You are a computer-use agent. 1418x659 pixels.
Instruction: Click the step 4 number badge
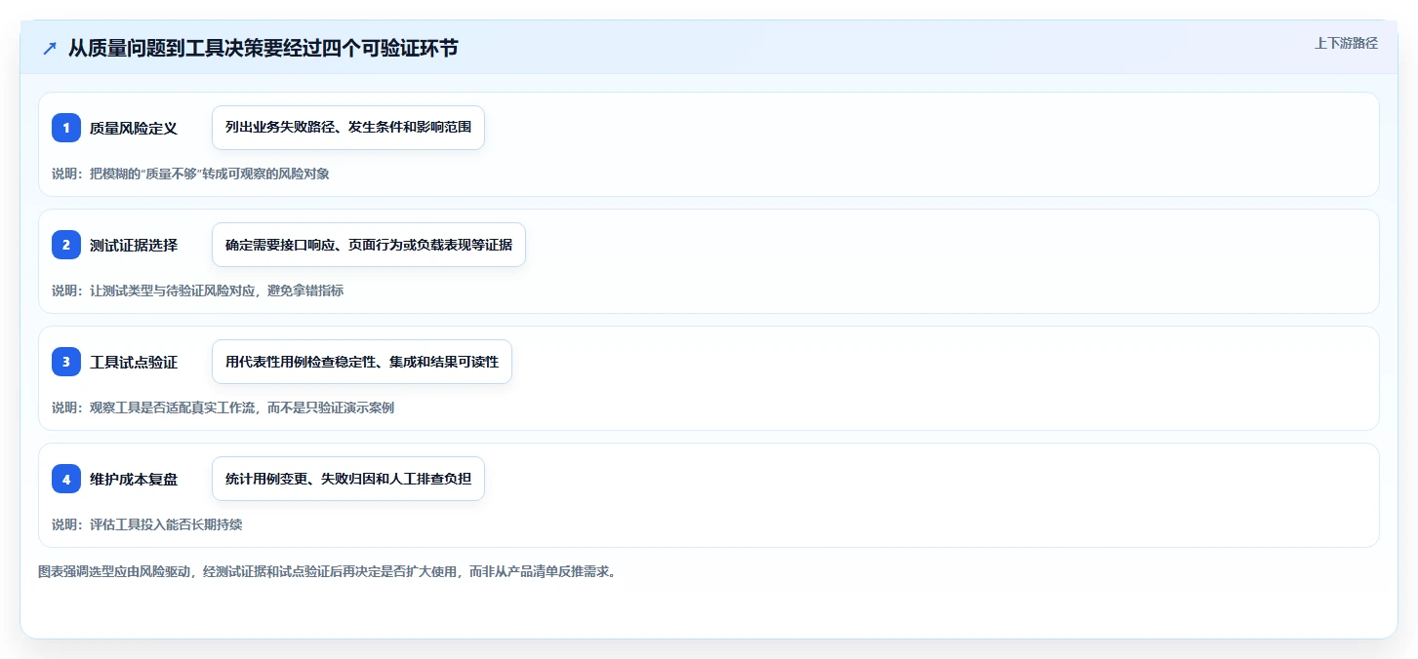pos(66,479)
